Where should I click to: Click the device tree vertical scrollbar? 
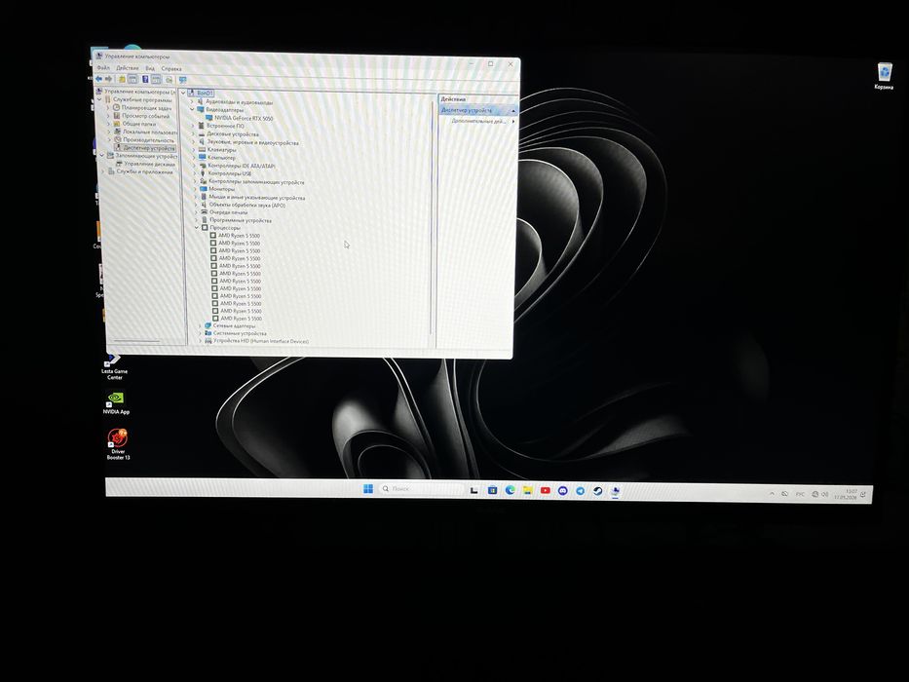(x=433, y=217)
